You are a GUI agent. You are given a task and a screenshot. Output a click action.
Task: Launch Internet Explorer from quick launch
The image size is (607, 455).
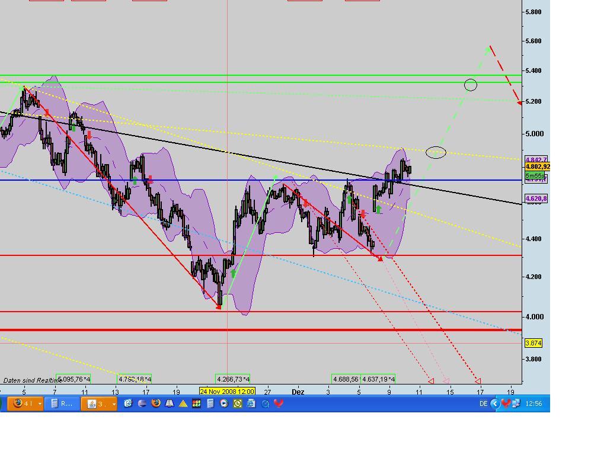(251, 403)
